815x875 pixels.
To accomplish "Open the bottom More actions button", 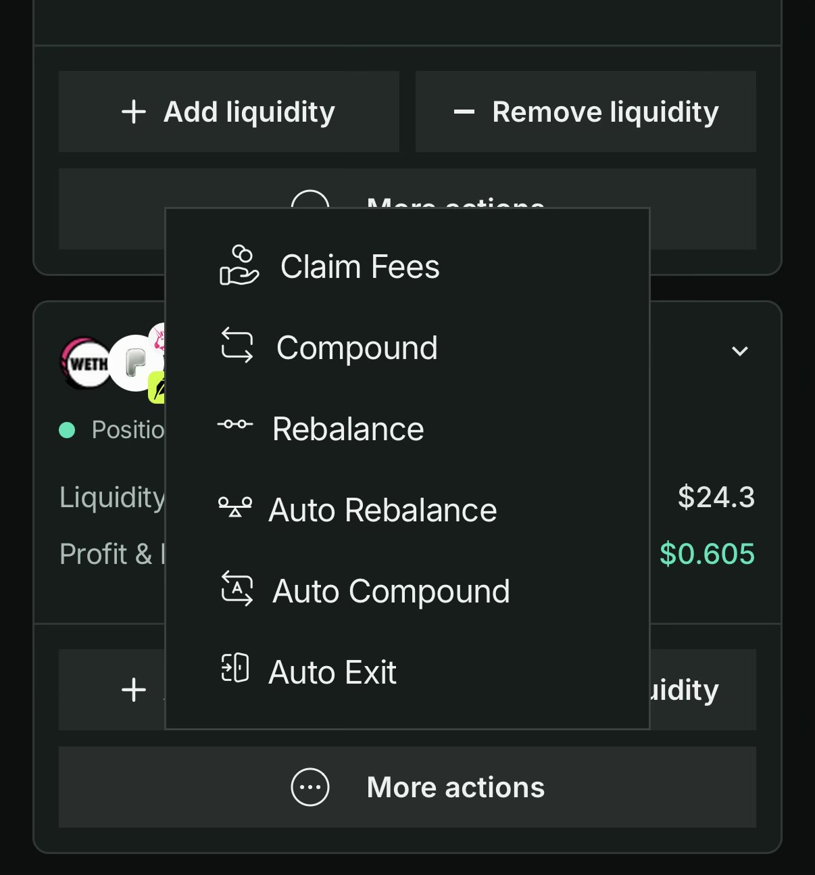I will 407,787.
